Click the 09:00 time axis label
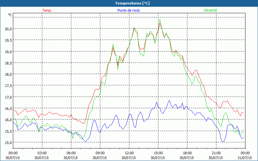The image size is (258, 161). pyautogui.click(x=100, y=153)
